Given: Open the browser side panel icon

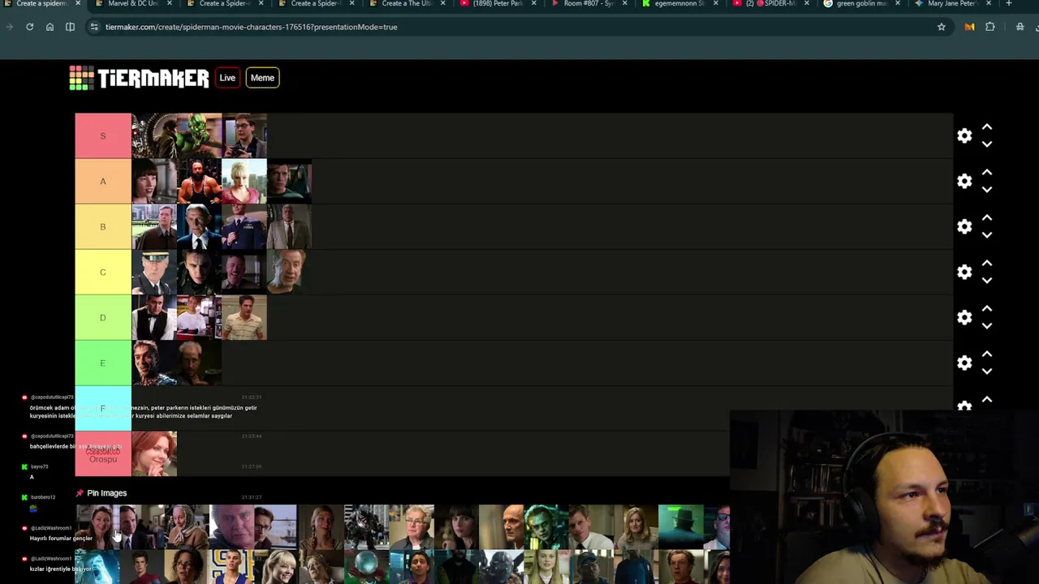Looking at the screenshot, I should coord(70,27).
